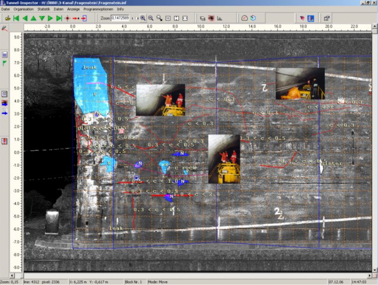
Task: Open the top right tunnel photo thumbnail
Action: [x=300, y=84]
